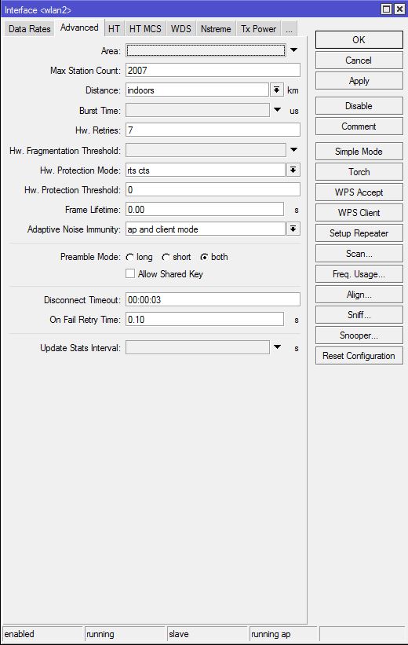Maximize the Interface wlan2 window
The height and width of the screenshot is (645, 408).
coord(386,9)
